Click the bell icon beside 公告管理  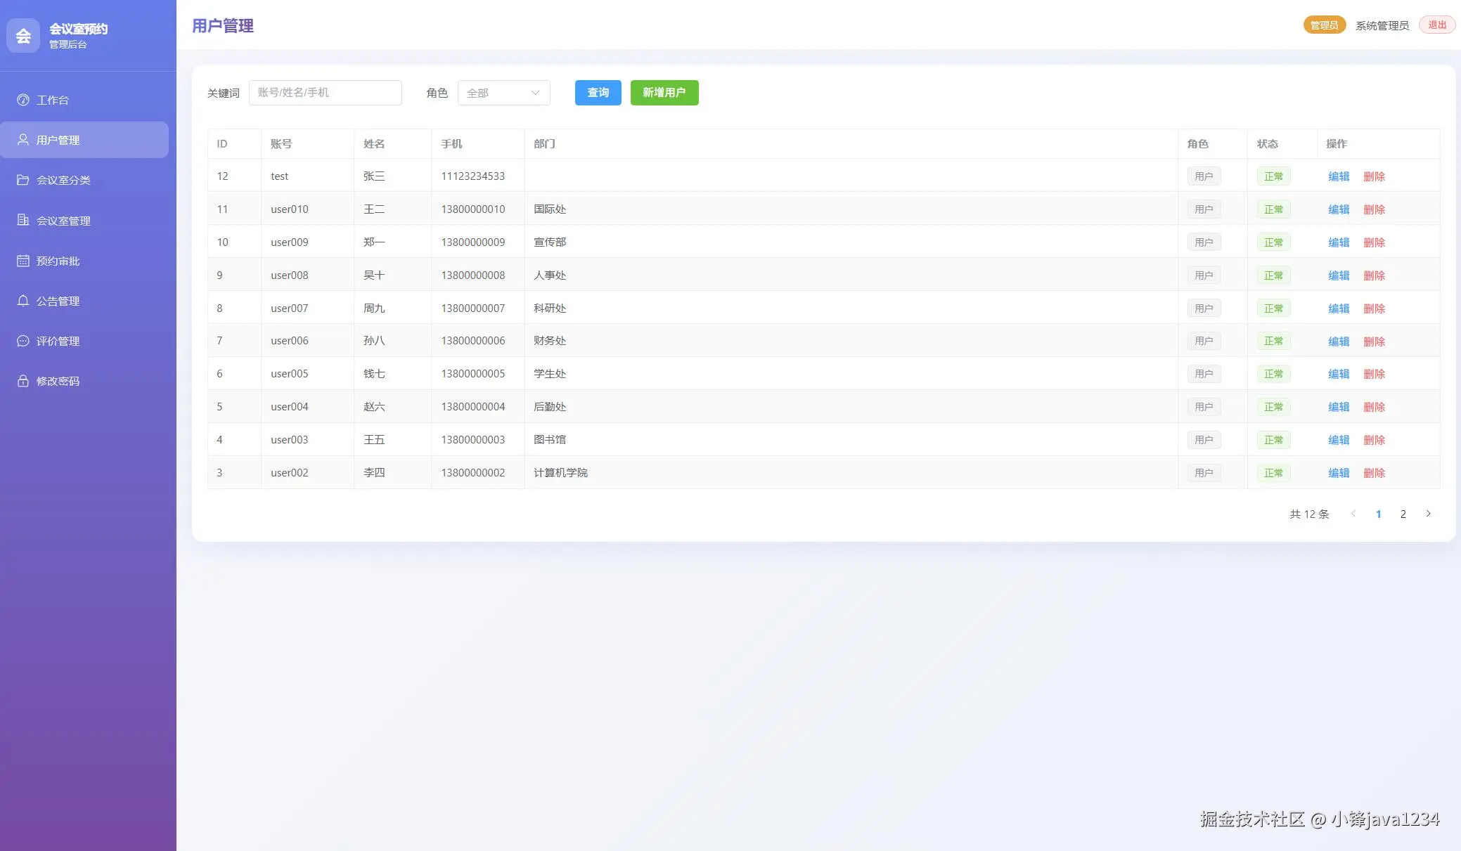(23, 301)
